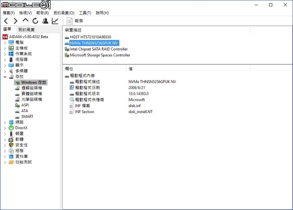The height and width of the screenshot is (210, 293).
Task: Click the disk.inf value
Action: (135, 106)
